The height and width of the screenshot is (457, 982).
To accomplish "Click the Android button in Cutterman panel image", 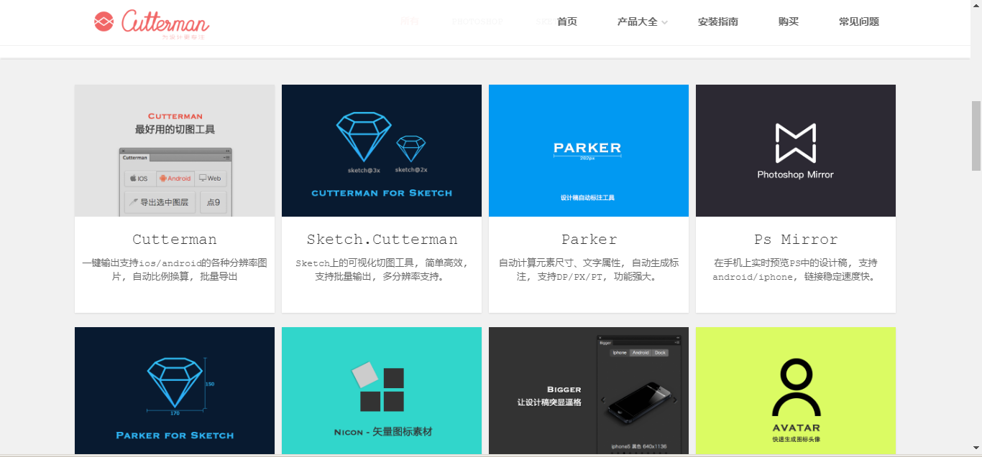I will pyautogui.click(x=175, y=178).
